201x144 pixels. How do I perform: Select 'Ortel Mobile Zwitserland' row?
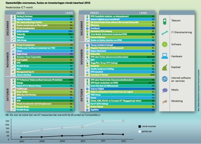tap(122, 34)
